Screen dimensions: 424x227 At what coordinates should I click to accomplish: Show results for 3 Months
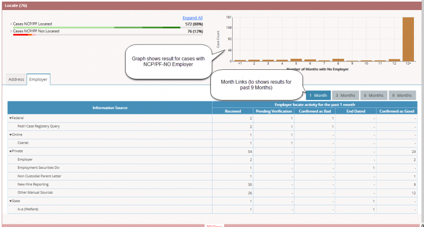point(346,95)
